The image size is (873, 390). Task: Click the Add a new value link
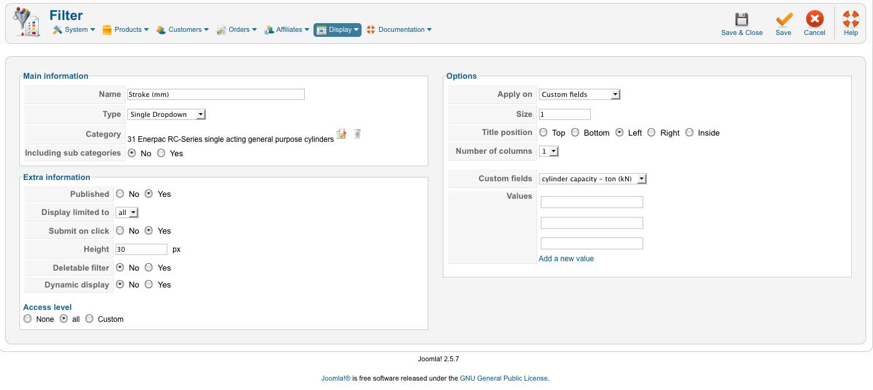click(566, 259)
